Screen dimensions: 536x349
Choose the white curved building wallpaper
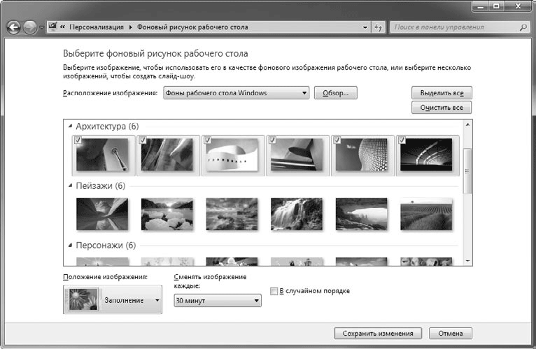click(232, 155)
